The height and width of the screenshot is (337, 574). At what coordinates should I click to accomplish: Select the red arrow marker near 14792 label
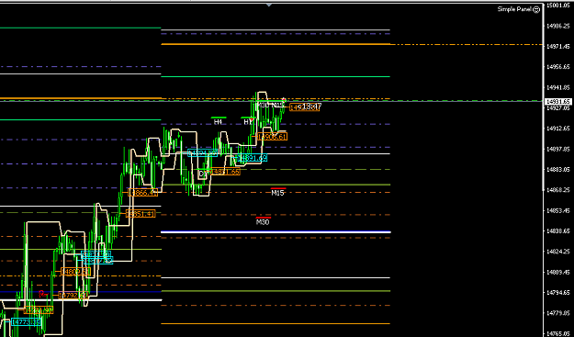click(x=42, y=294)
